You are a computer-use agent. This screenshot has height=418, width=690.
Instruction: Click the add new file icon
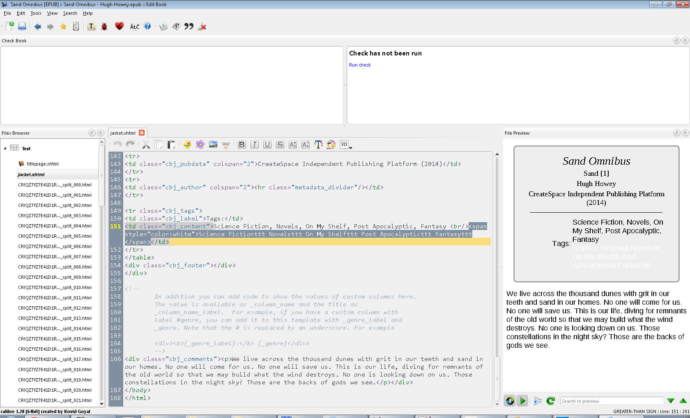[x=10, y=26]
